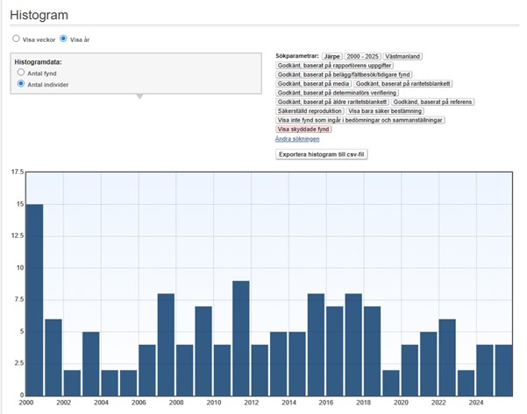
Task: Click the 'Västmanland' region tag
Action: pyautogui.click(x=404, y=56)
